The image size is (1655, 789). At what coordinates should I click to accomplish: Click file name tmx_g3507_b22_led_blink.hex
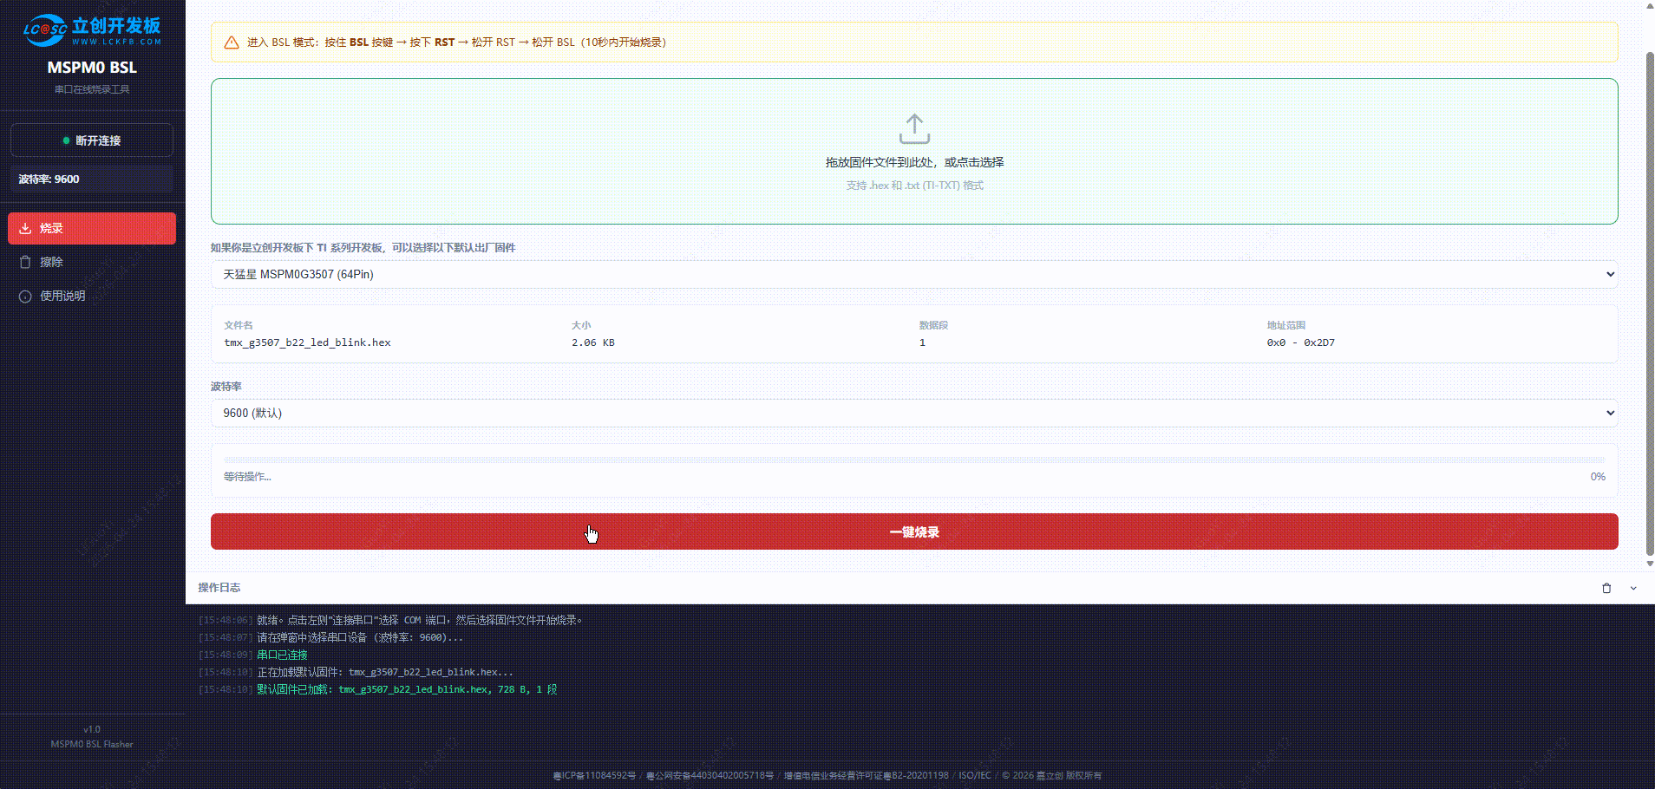coord(307,342)
